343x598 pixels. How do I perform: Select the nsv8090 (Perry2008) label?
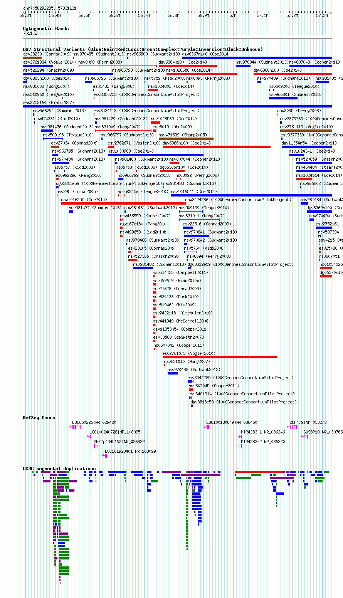coord(100,62)
